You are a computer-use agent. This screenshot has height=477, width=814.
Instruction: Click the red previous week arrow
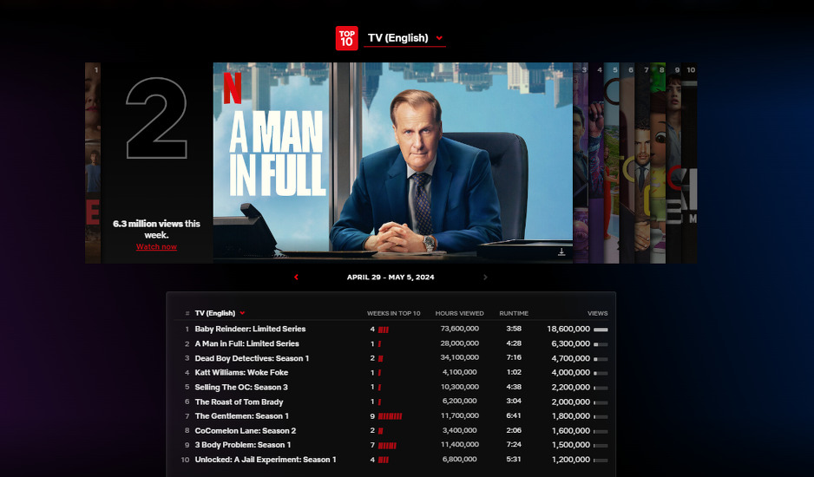(297, 278)
